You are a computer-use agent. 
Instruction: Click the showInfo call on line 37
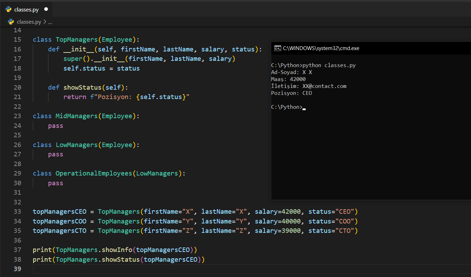pos(117,250)
